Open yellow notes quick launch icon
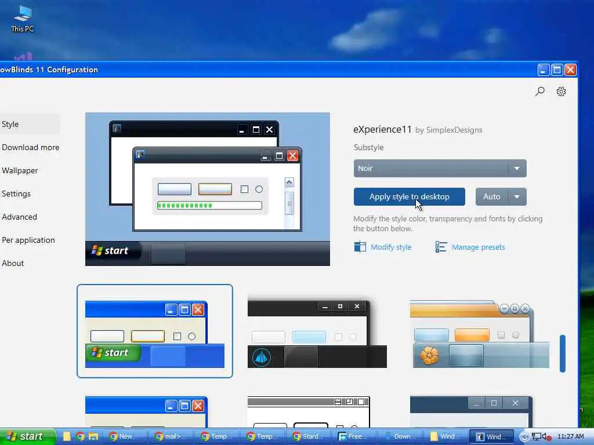Screen dimensions: 594x445 pos(67,436)
